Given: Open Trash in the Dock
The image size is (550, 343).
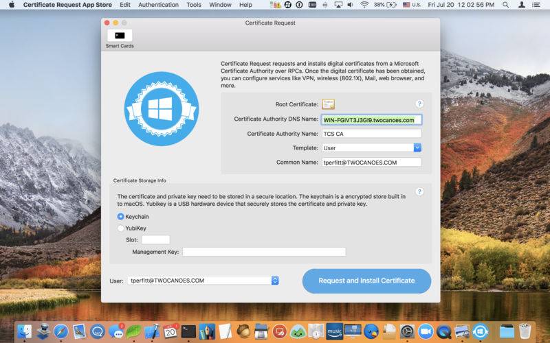Looking at the screenshot, I should [525, 331].
